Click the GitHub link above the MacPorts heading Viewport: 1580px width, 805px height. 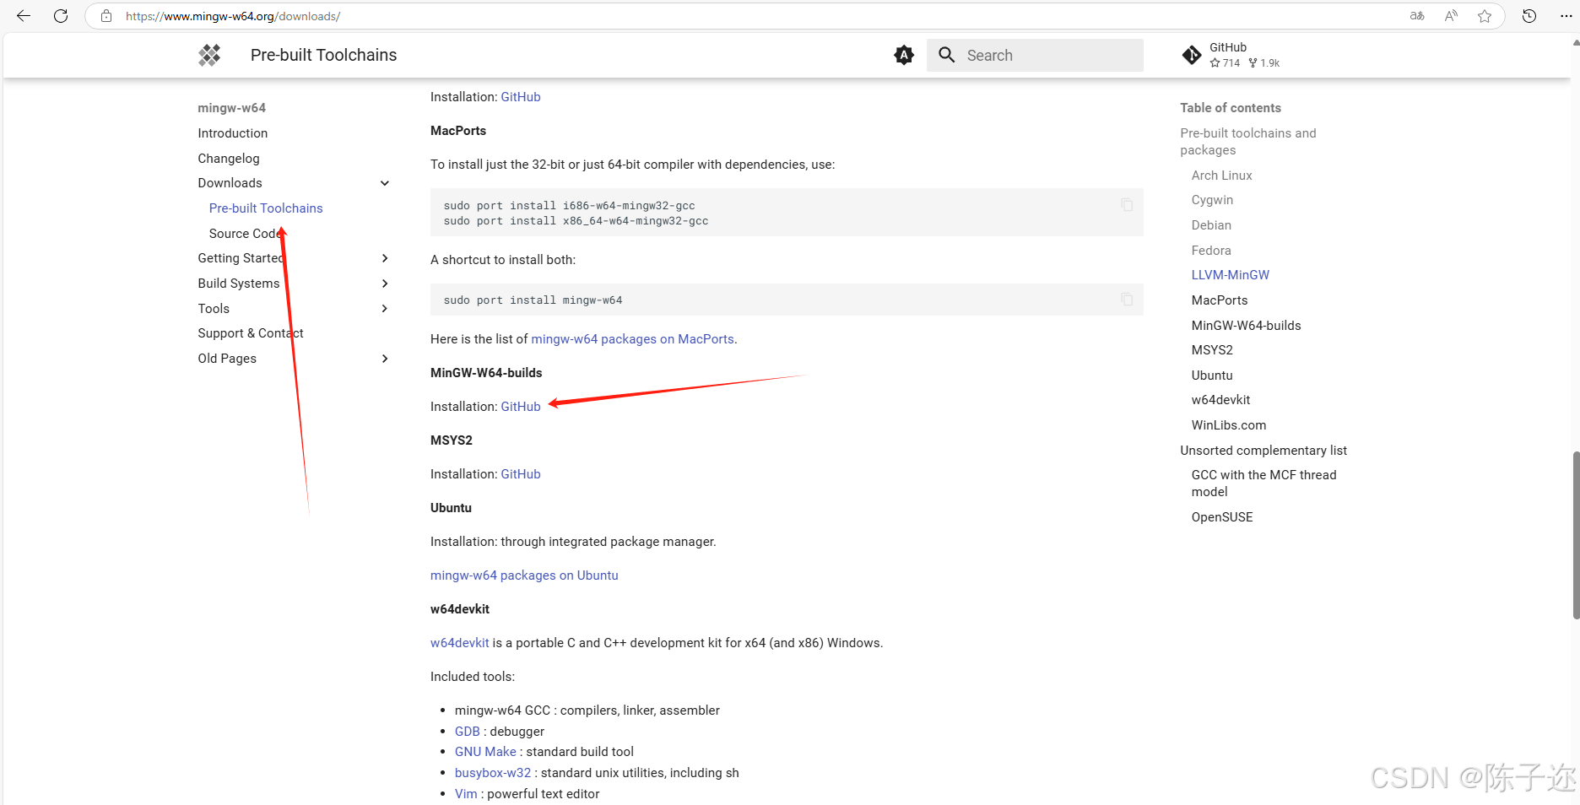[521, 97]
